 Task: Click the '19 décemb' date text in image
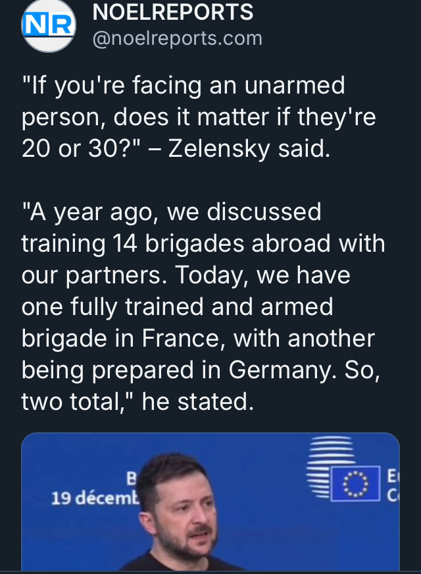tap(95, 498)
